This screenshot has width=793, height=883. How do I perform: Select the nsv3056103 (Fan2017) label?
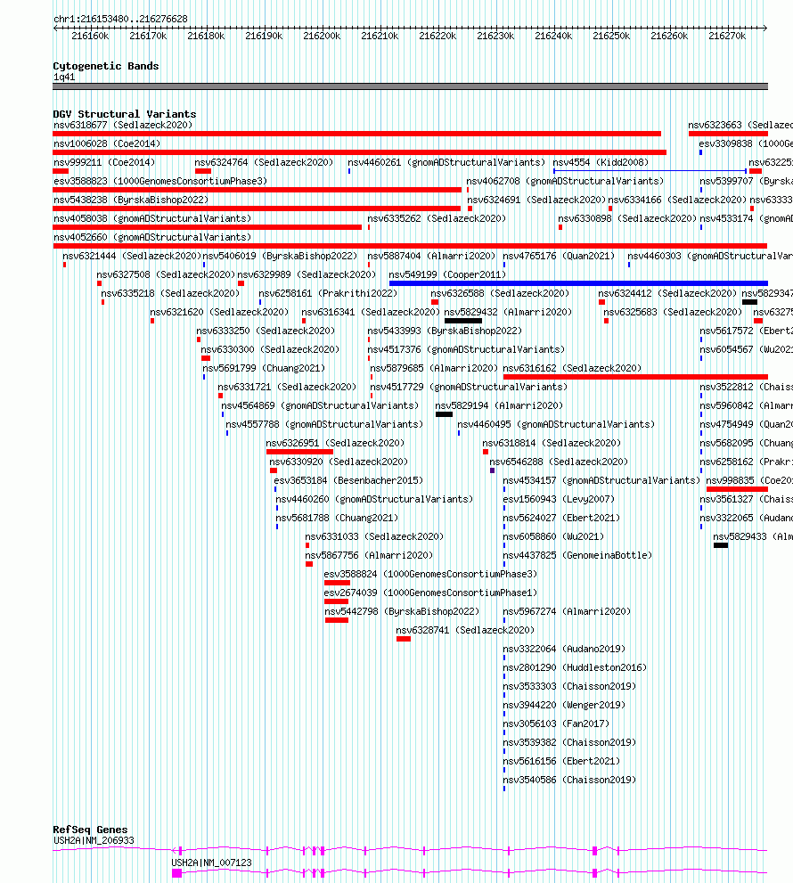click(x=557, y=724)
